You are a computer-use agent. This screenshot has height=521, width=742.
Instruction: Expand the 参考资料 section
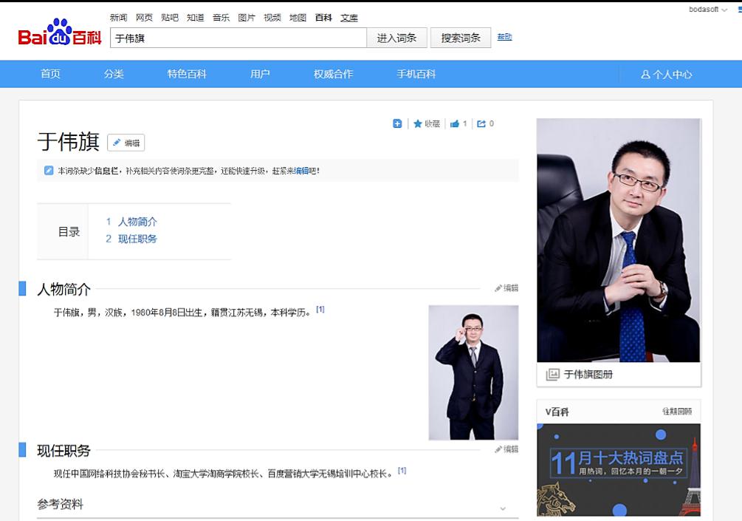coord(503,508)
